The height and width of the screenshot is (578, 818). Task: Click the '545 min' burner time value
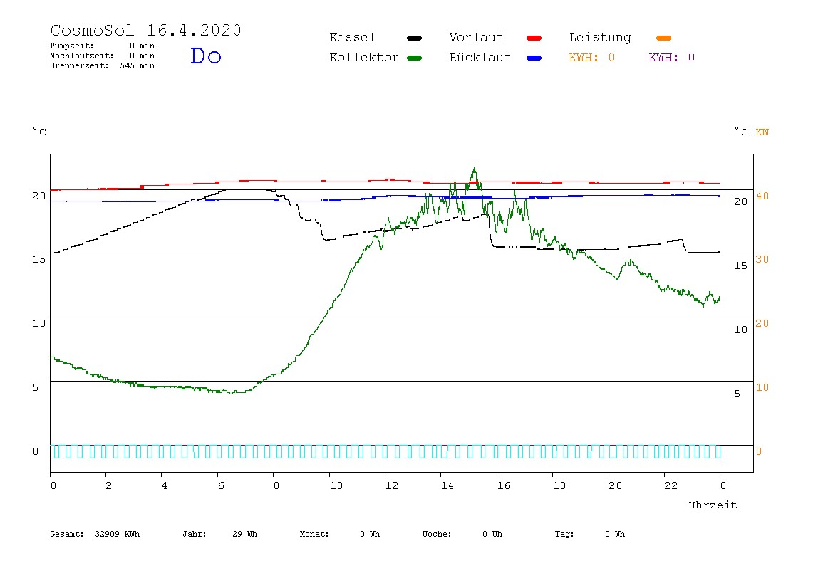coord(138,65)
